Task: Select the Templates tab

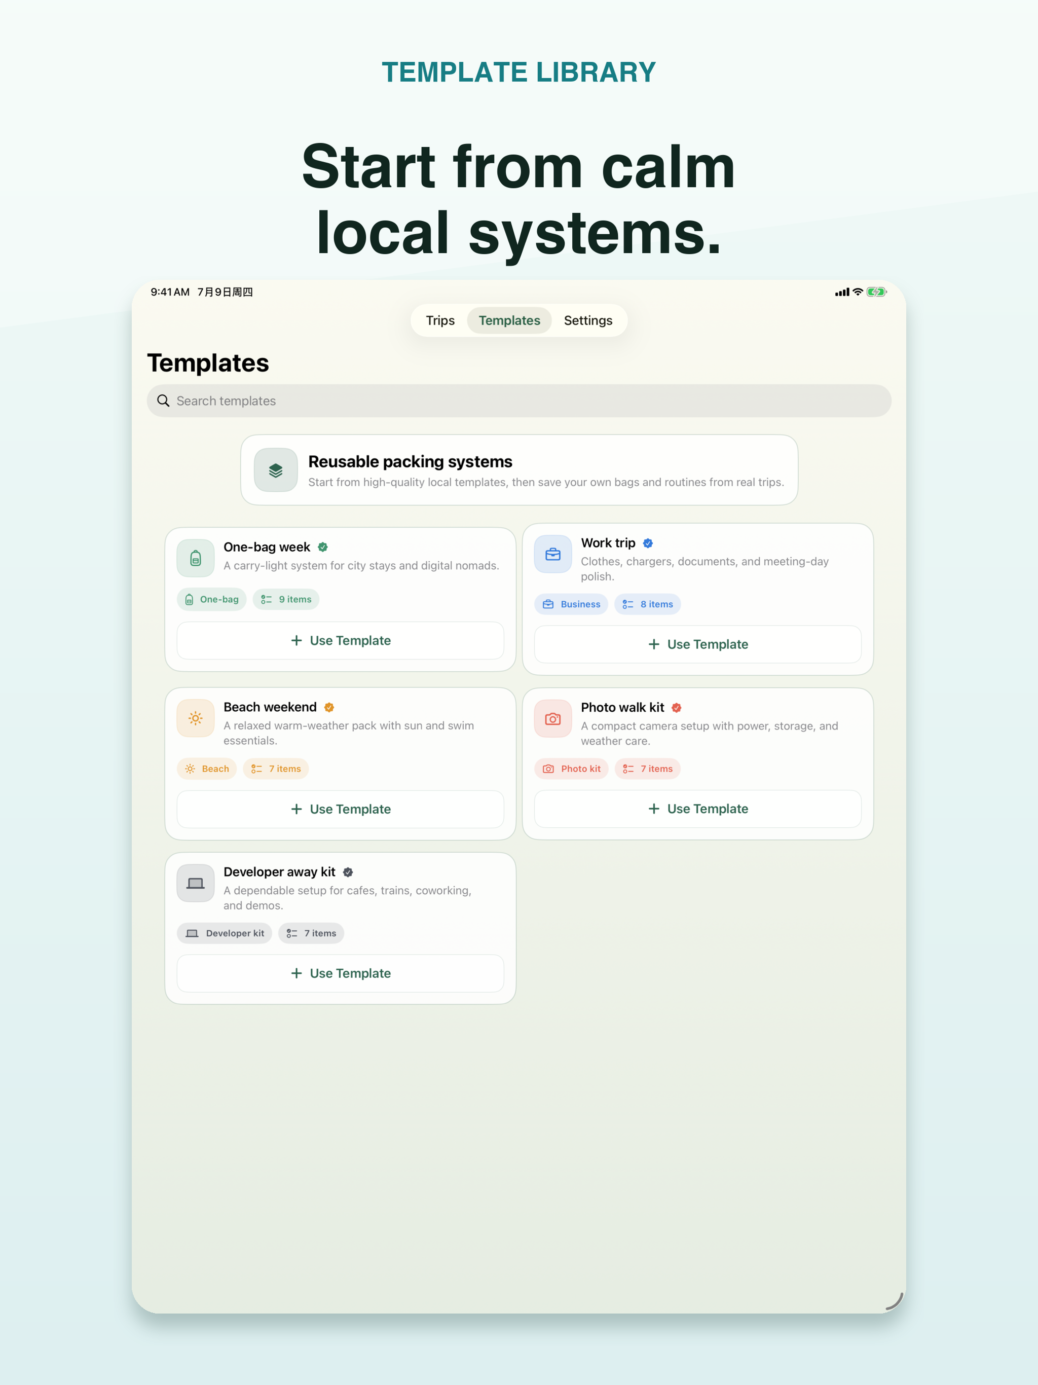Action: coord(509,320)
